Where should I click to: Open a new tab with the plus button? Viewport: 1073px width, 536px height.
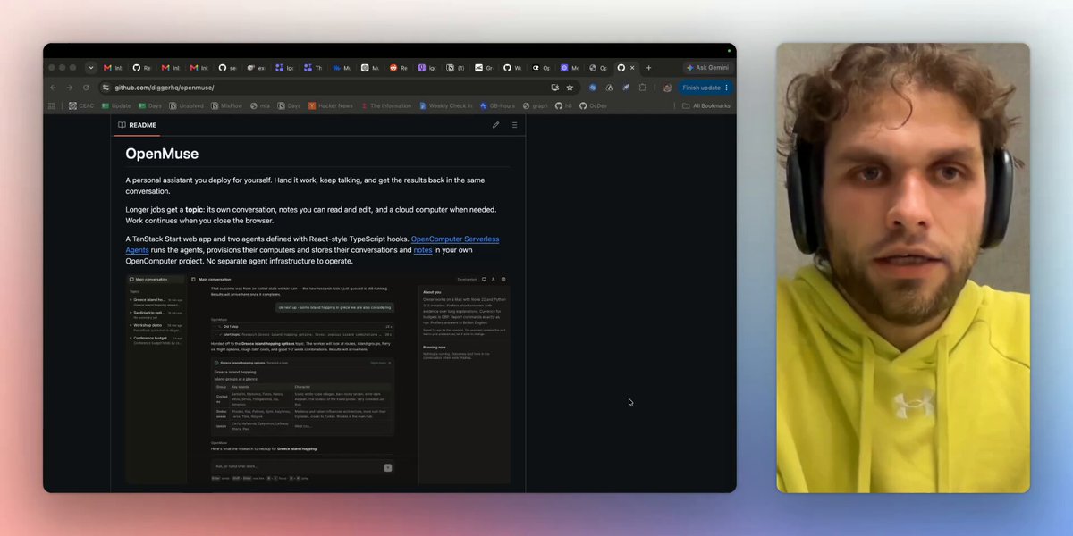648,68
